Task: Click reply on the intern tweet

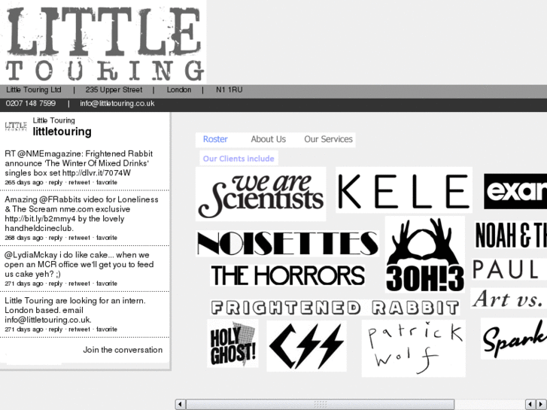Action: (x=56, y=330)
